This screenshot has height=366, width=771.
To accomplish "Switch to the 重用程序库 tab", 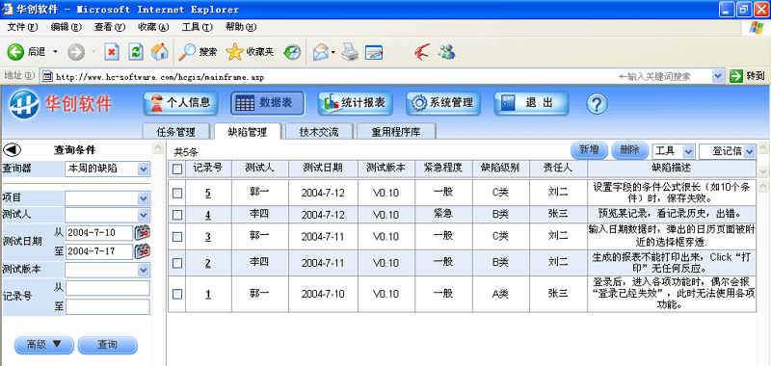I will point(396,131).
